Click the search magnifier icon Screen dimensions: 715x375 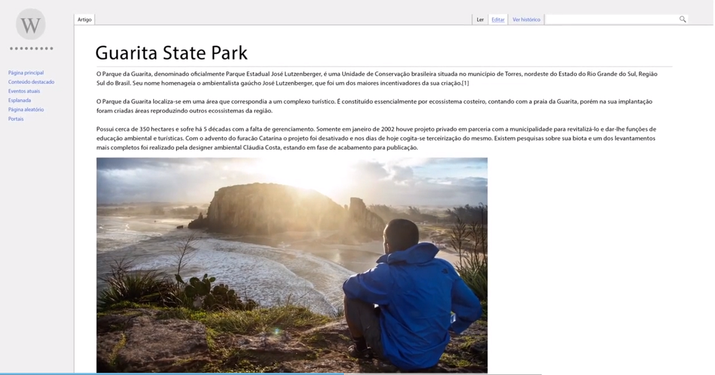click(683, 20)
